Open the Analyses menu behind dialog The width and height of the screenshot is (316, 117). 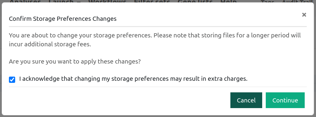(x=25, y=1)
